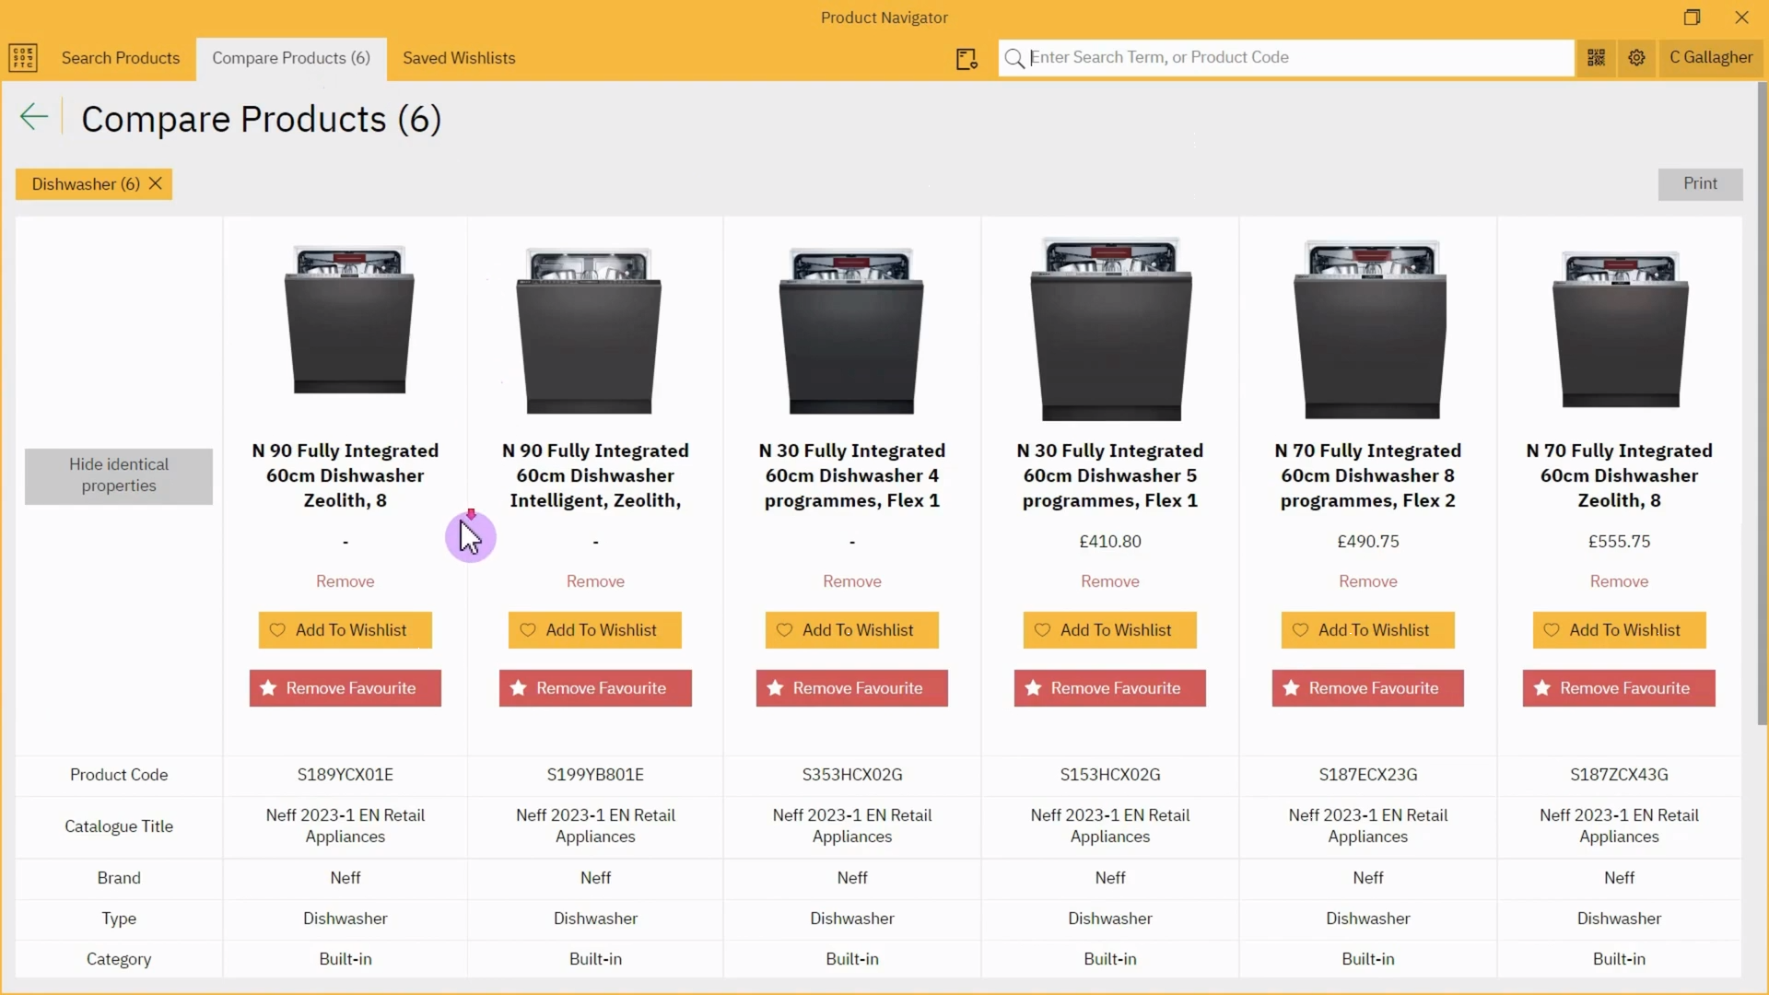Viewport: 1769px width, 995px height.
Task: Open image of N 90 Intelligent Zeolith dishwasher
Action: coord(590,330)
